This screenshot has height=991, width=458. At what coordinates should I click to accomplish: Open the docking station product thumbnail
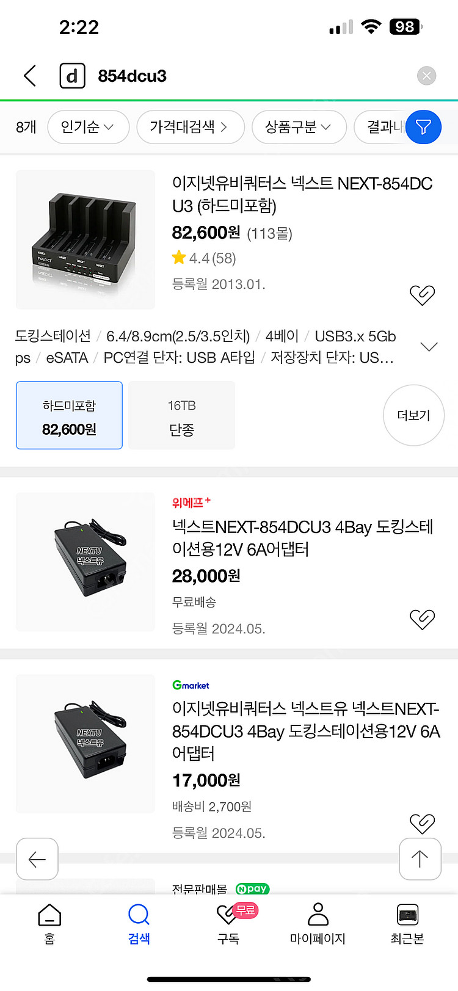pos(85,240)
